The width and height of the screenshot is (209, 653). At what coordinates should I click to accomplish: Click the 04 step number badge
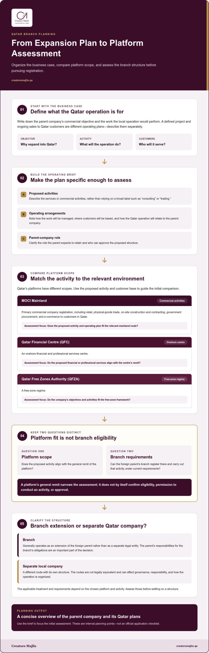[x=22, y=436]
